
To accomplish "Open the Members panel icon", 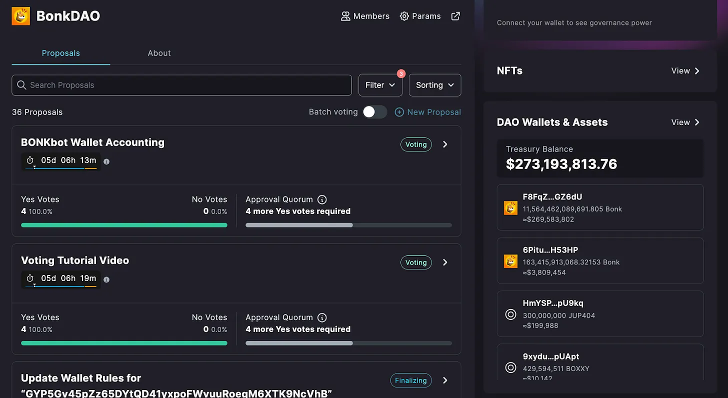I will click(x=345, y=16).
